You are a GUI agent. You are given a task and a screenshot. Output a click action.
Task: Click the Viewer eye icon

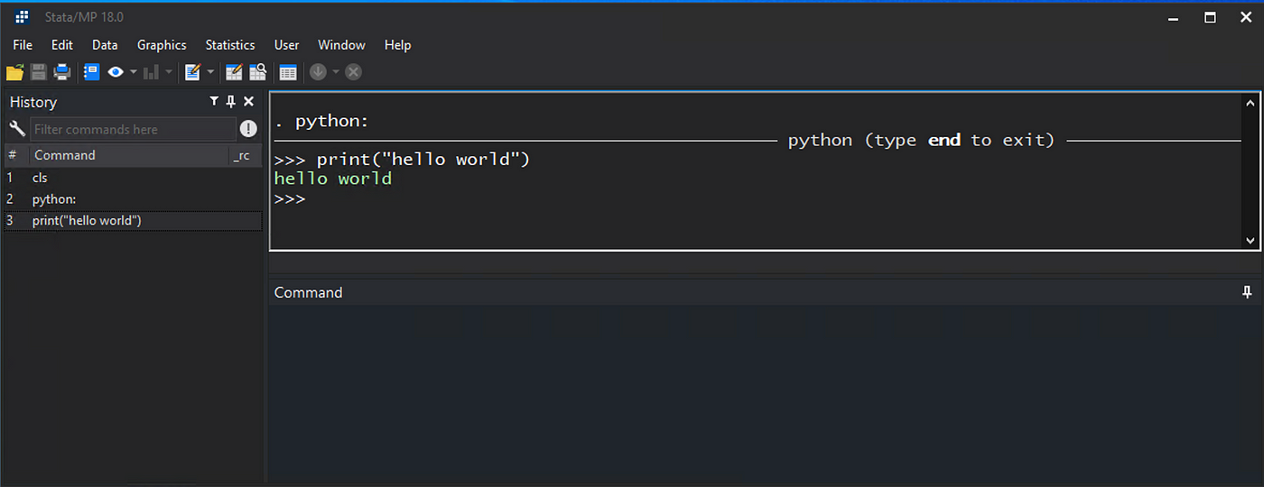coord(116,72)
